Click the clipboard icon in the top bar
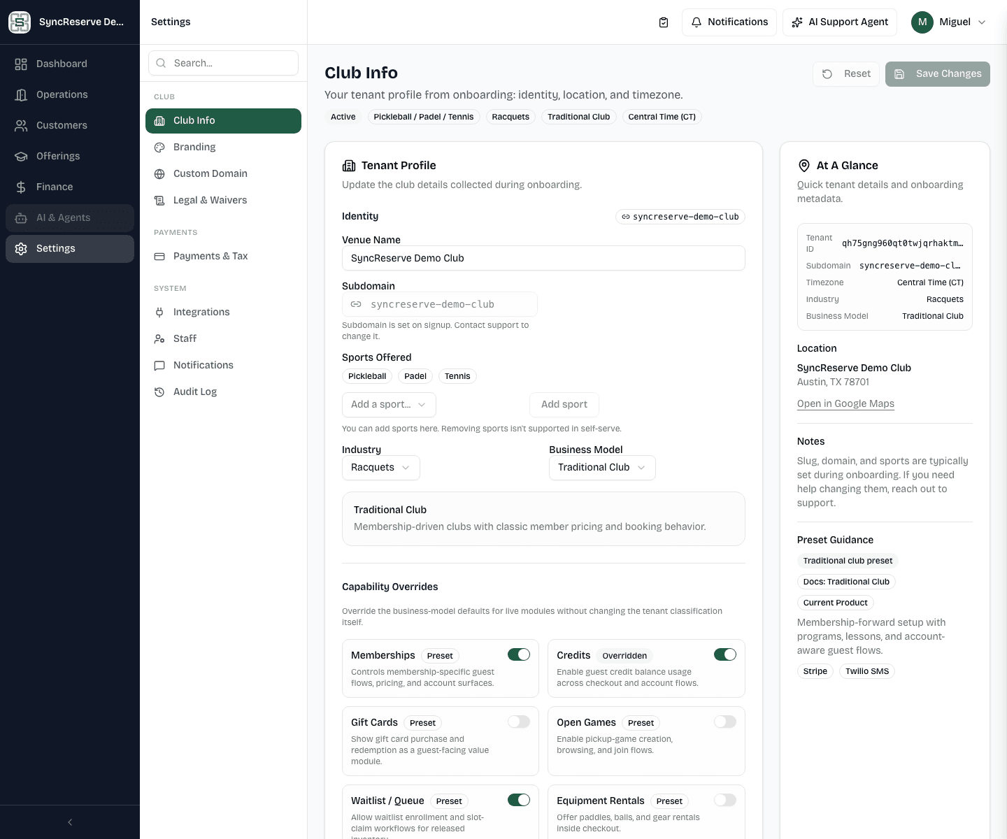The image size is (1007, 839). click(663, 22)
